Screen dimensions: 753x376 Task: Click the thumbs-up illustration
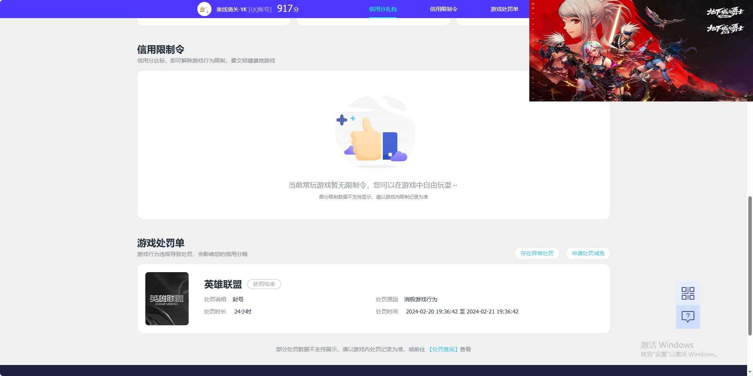[375, 133]
